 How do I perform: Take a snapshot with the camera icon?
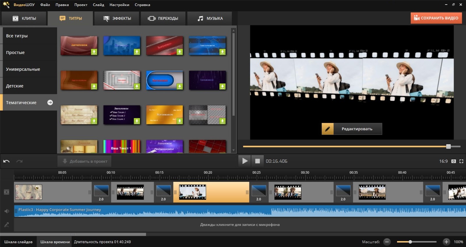(453, 161)
